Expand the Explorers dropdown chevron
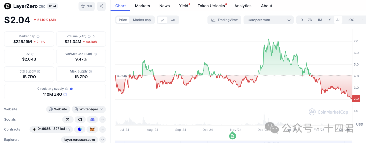 [103, 140]
